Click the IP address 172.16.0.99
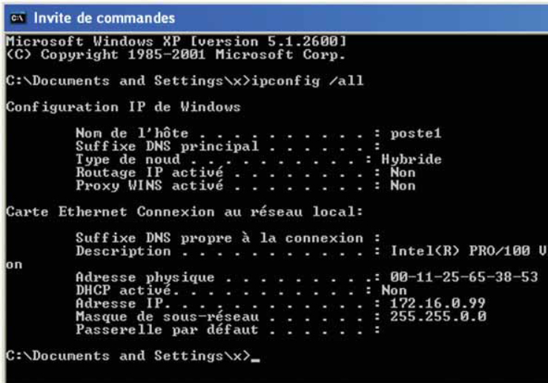Viewport: 548px width, 383px height. tap(438, 303)
